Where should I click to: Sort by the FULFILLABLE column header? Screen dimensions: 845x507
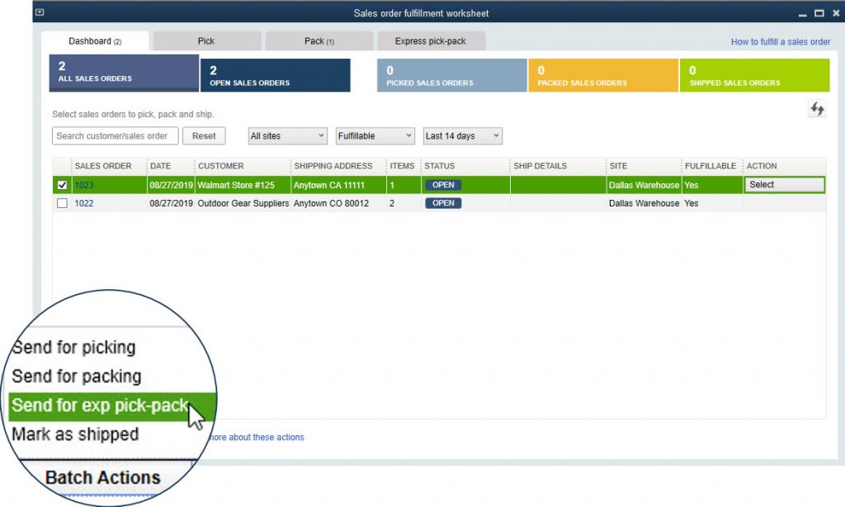(710, 166)
